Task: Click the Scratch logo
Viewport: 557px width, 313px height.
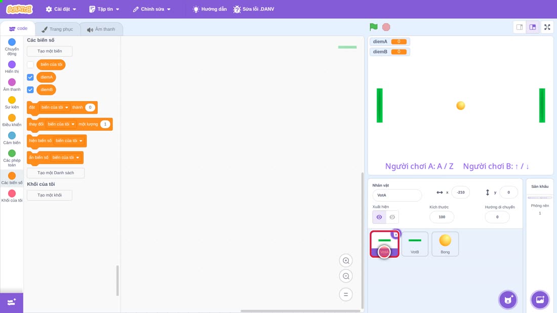Action: pyautogui.click(x=20, y=9)
